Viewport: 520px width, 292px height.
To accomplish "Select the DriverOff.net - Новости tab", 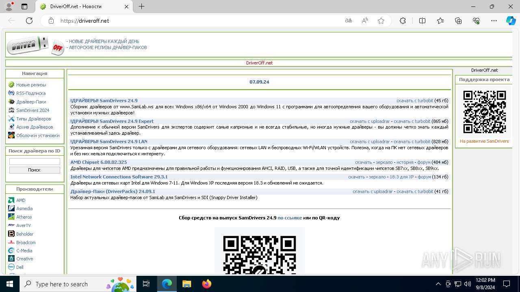I will [x=84, y=6].
